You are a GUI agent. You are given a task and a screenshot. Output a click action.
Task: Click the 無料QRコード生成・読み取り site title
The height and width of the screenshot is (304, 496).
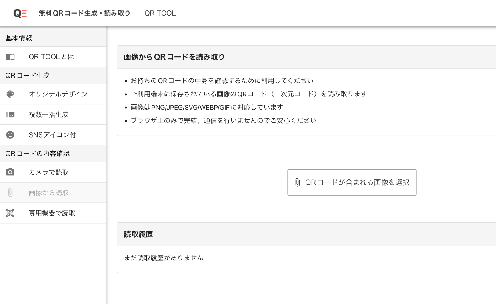(84, 13)
